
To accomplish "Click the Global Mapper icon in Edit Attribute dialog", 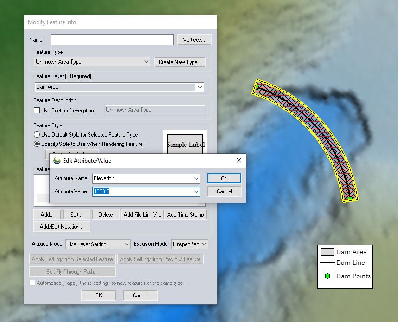I will (57, 160).
